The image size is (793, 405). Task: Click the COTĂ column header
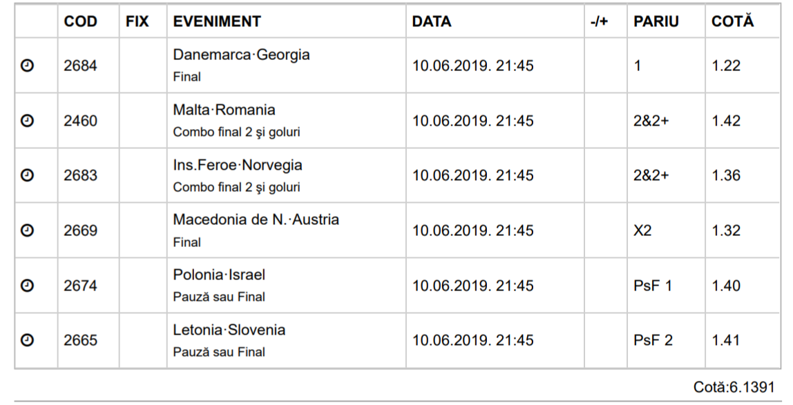pyautogui.click(x=732, y=21)
